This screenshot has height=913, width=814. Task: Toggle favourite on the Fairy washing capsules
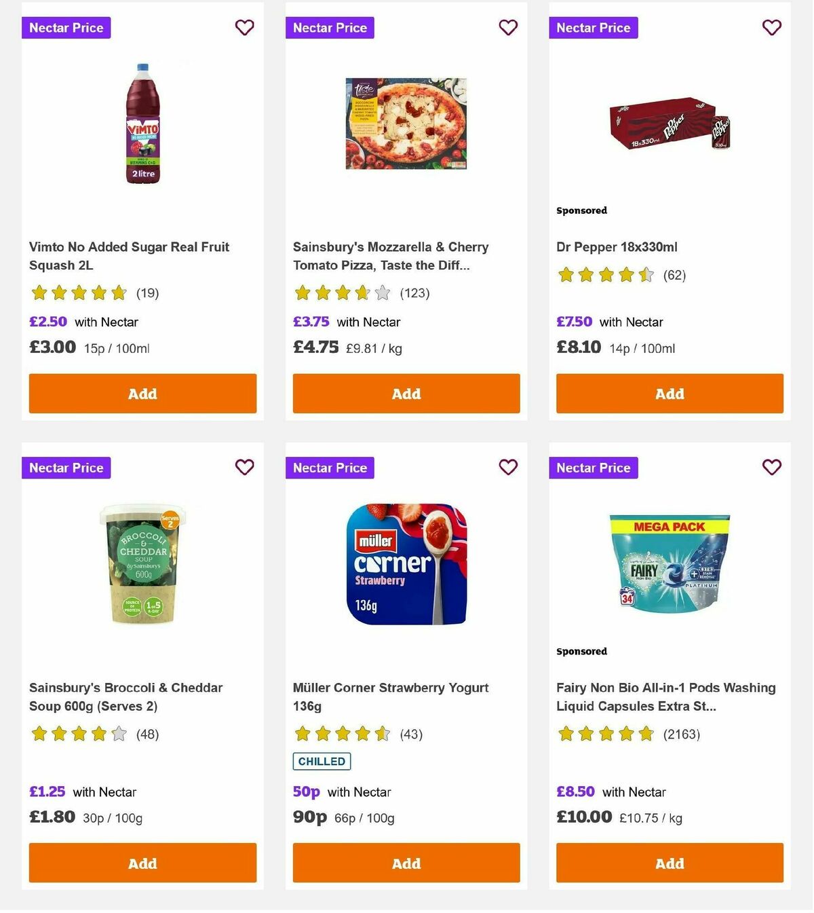click(771, 468)
